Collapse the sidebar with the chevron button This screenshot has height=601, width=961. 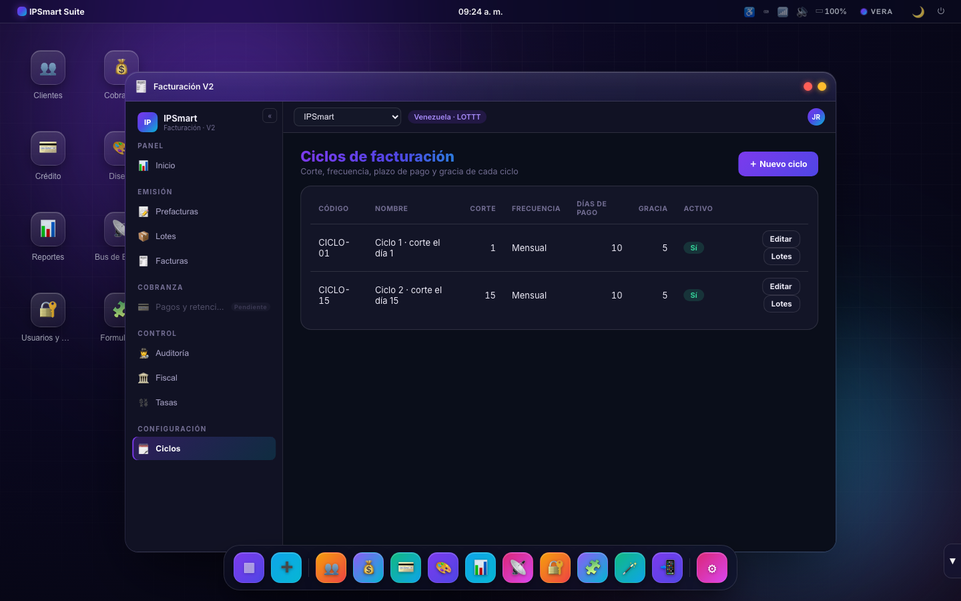(270, 116)
